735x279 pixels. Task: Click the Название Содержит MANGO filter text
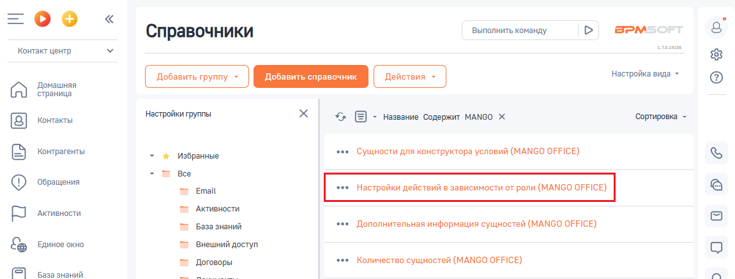(438, 117)
